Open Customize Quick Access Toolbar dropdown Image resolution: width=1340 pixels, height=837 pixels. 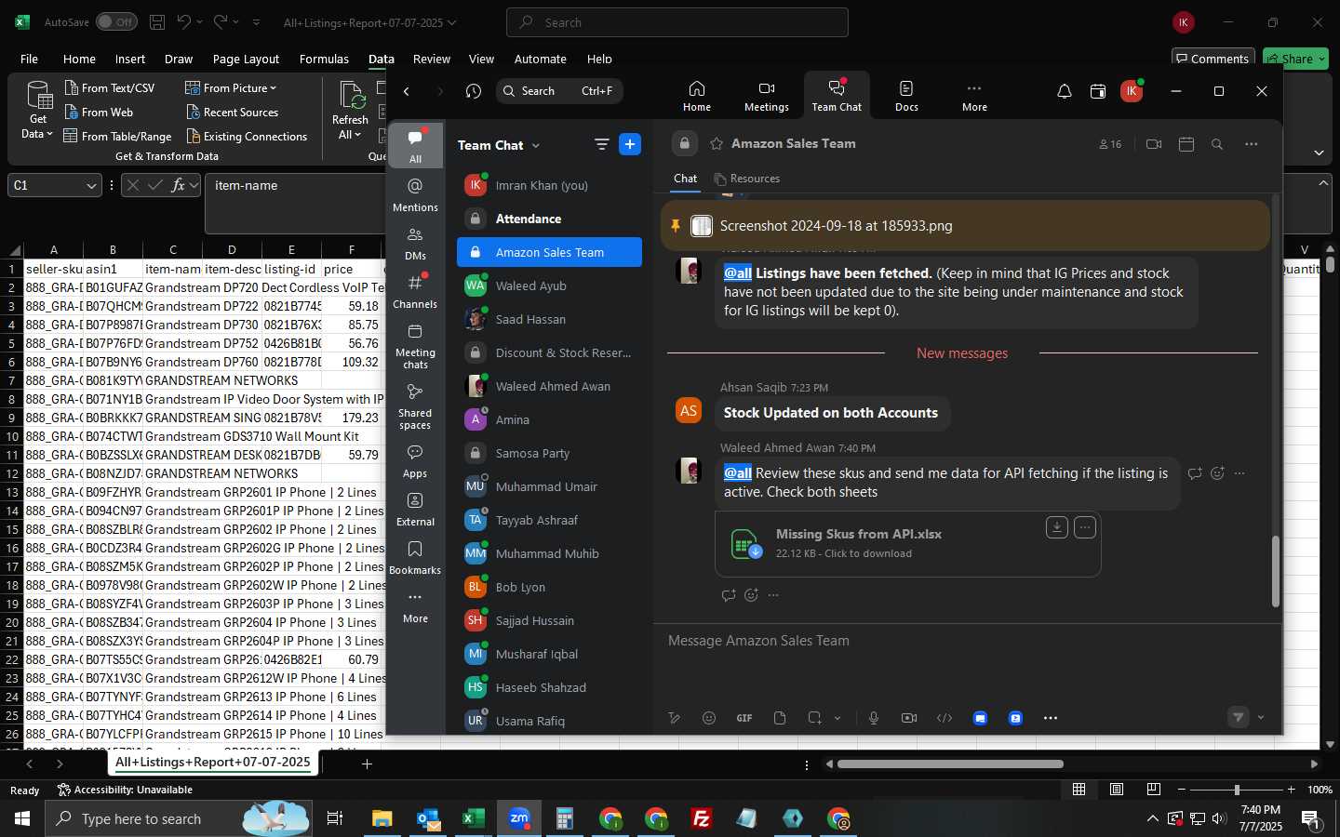[x=257, y=22]
